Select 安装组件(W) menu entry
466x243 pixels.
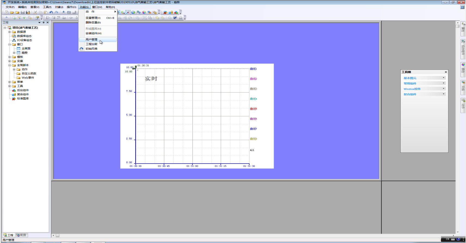(x=98, y=33)
